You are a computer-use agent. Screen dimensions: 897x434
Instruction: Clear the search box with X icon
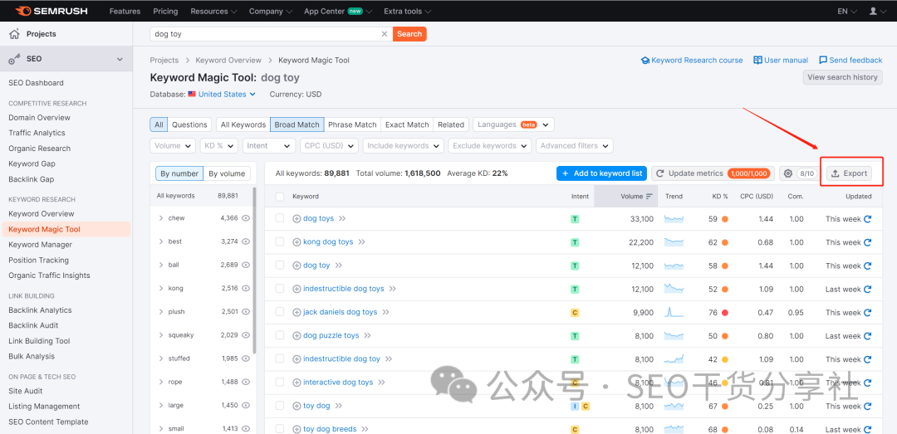385,34
